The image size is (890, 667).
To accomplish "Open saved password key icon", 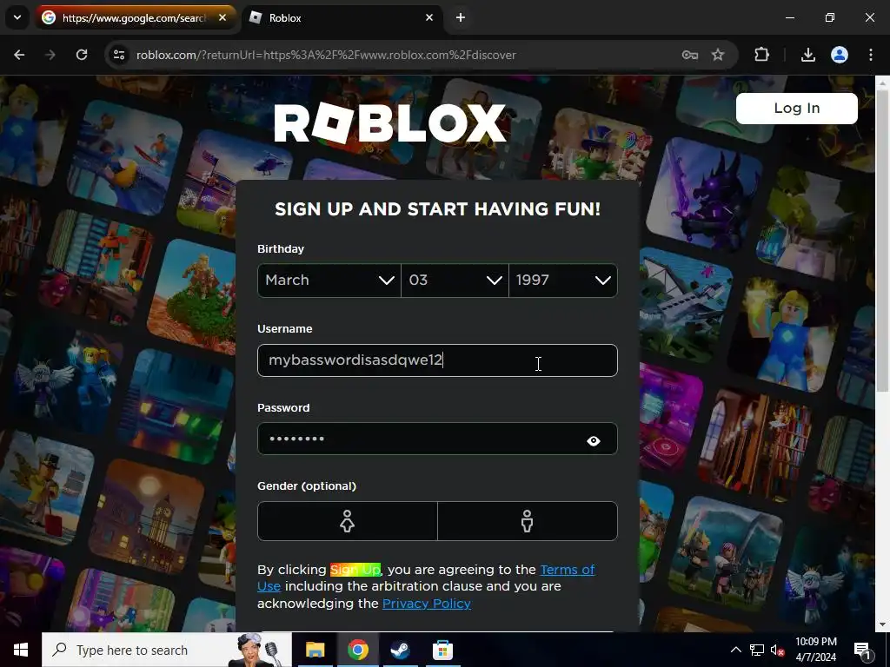I will (689, 55).
